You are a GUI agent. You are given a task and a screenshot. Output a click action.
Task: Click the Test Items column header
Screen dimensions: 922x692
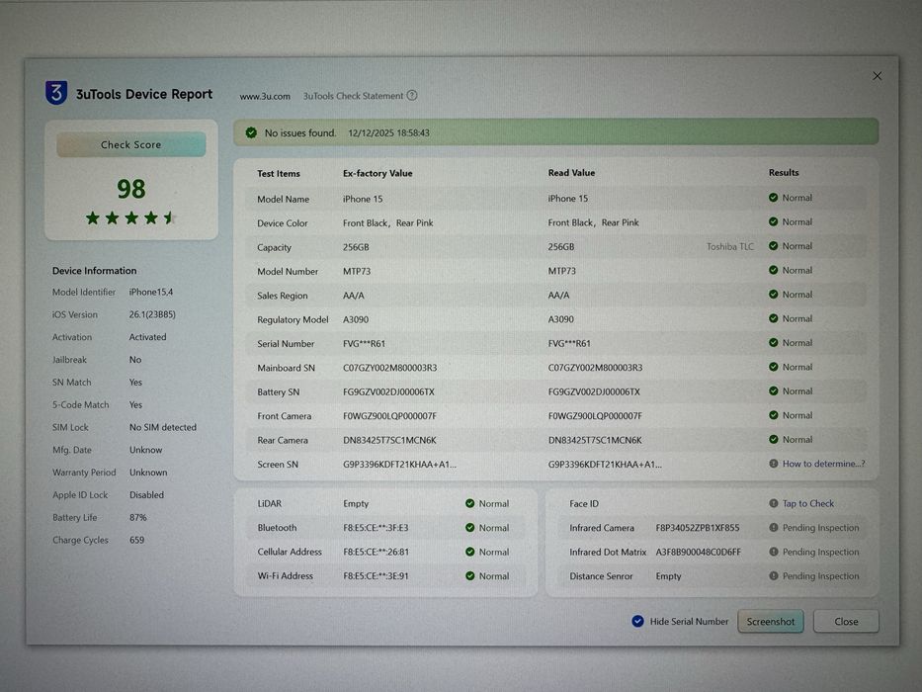[278, 174]
